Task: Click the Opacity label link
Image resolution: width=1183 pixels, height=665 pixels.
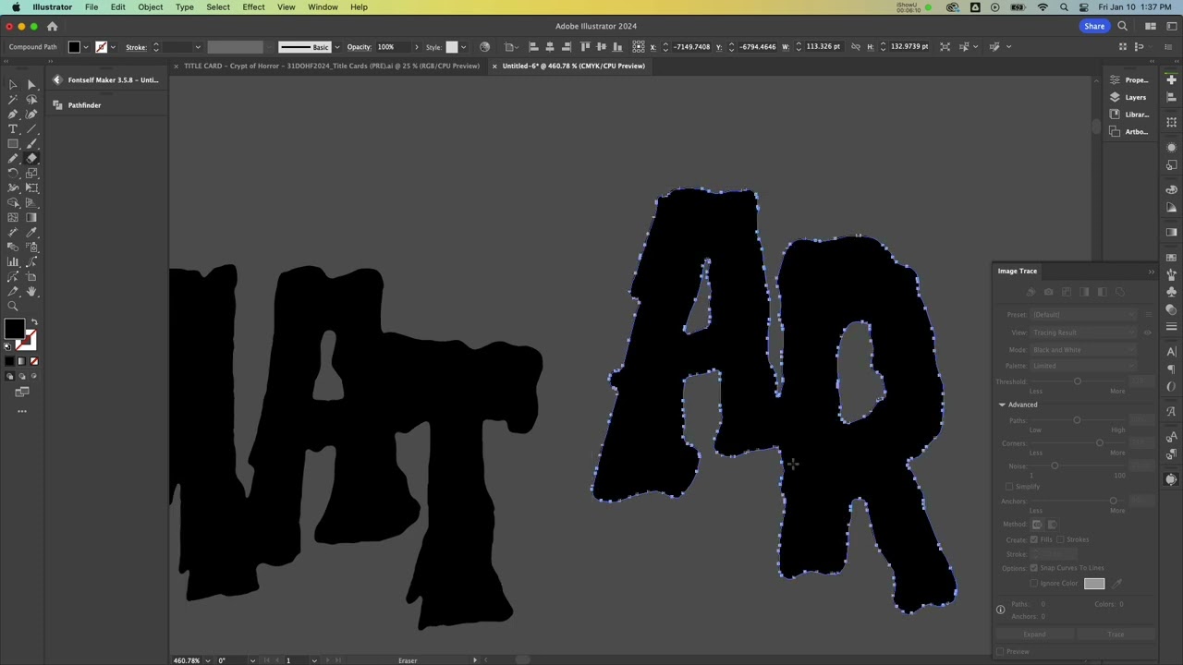Action: point(359,47)
